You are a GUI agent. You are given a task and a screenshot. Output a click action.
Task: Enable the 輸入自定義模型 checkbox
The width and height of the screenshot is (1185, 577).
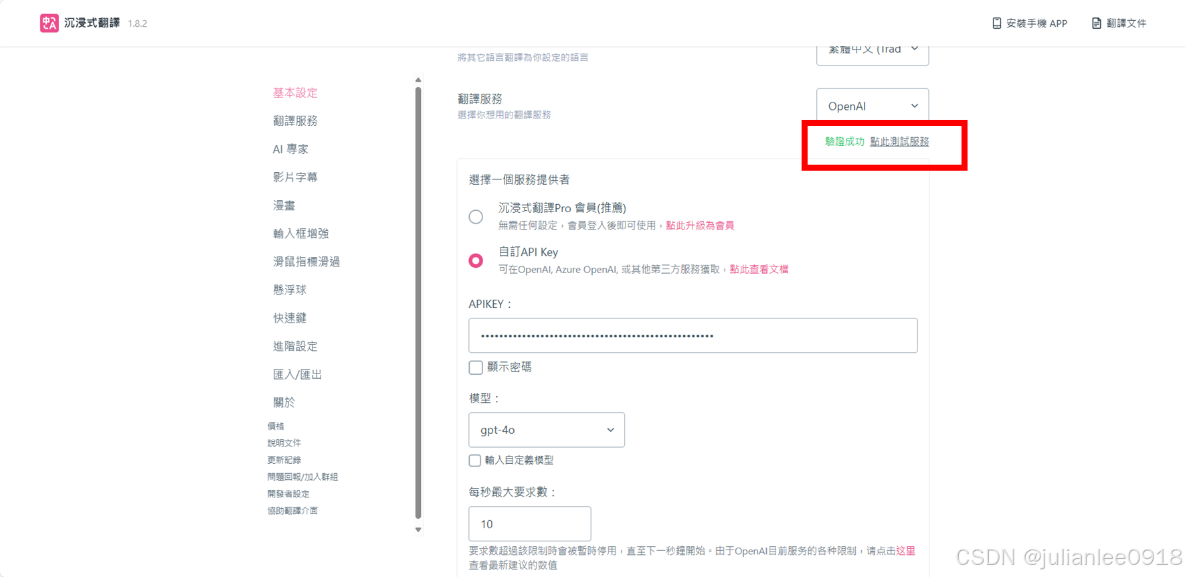click(x=475, y=461)
